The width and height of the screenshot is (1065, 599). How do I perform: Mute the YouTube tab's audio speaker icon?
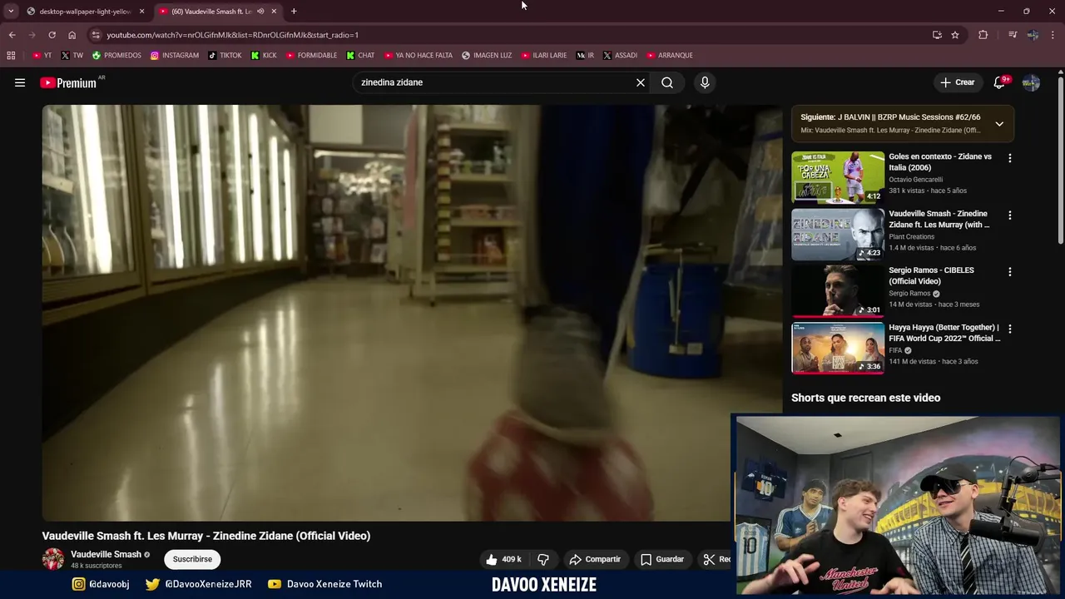[260, 12]
